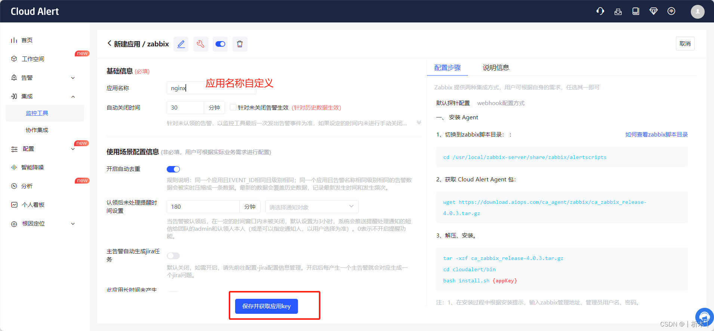Expand the 告警 sidebar menu
The image size is (714, 331).
pyautogui.click(x=73, y=78)
